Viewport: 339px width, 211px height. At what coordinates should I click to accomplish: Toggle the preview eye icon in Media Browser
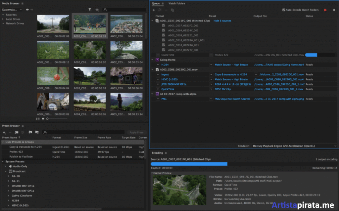pos(97,10)
